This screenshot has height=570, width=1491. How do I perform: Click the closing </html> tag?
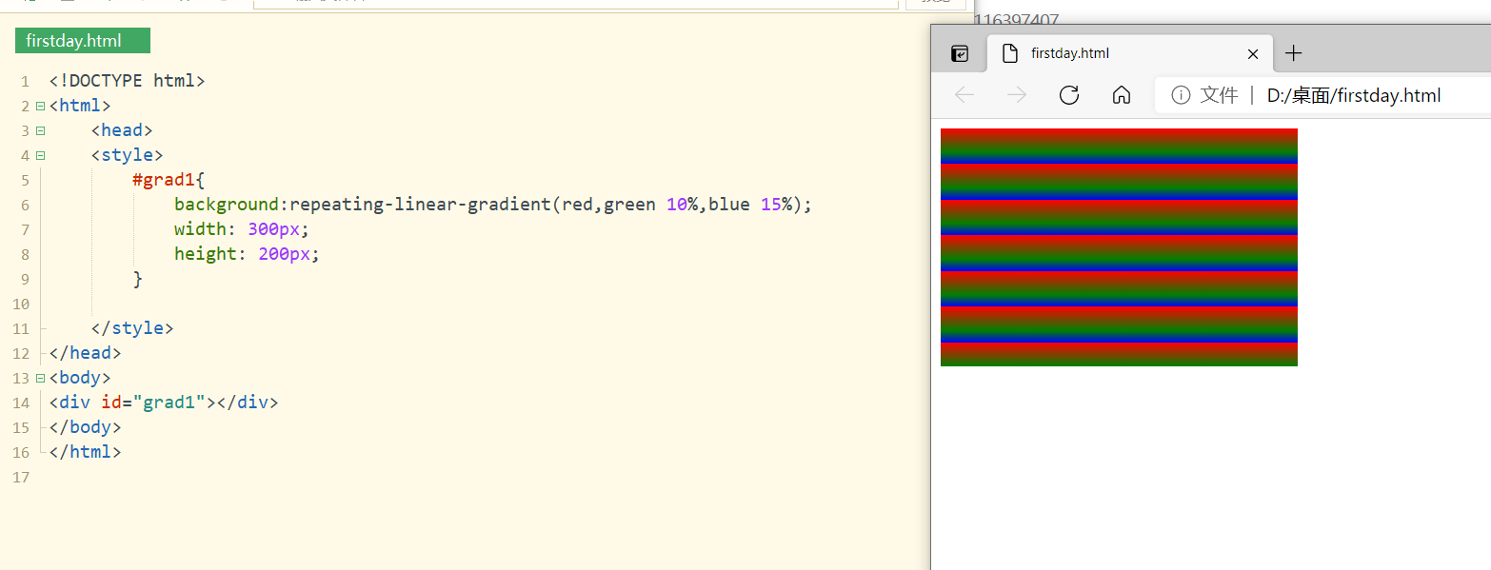coord(86,452)
